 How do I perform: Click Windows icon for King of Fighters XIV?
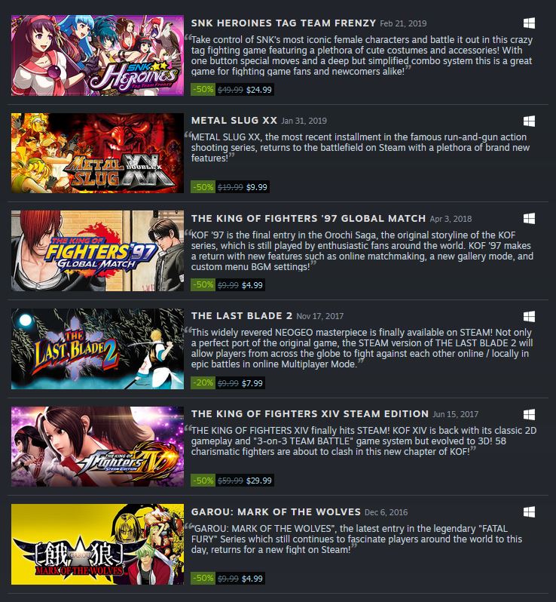click(529, 415)
